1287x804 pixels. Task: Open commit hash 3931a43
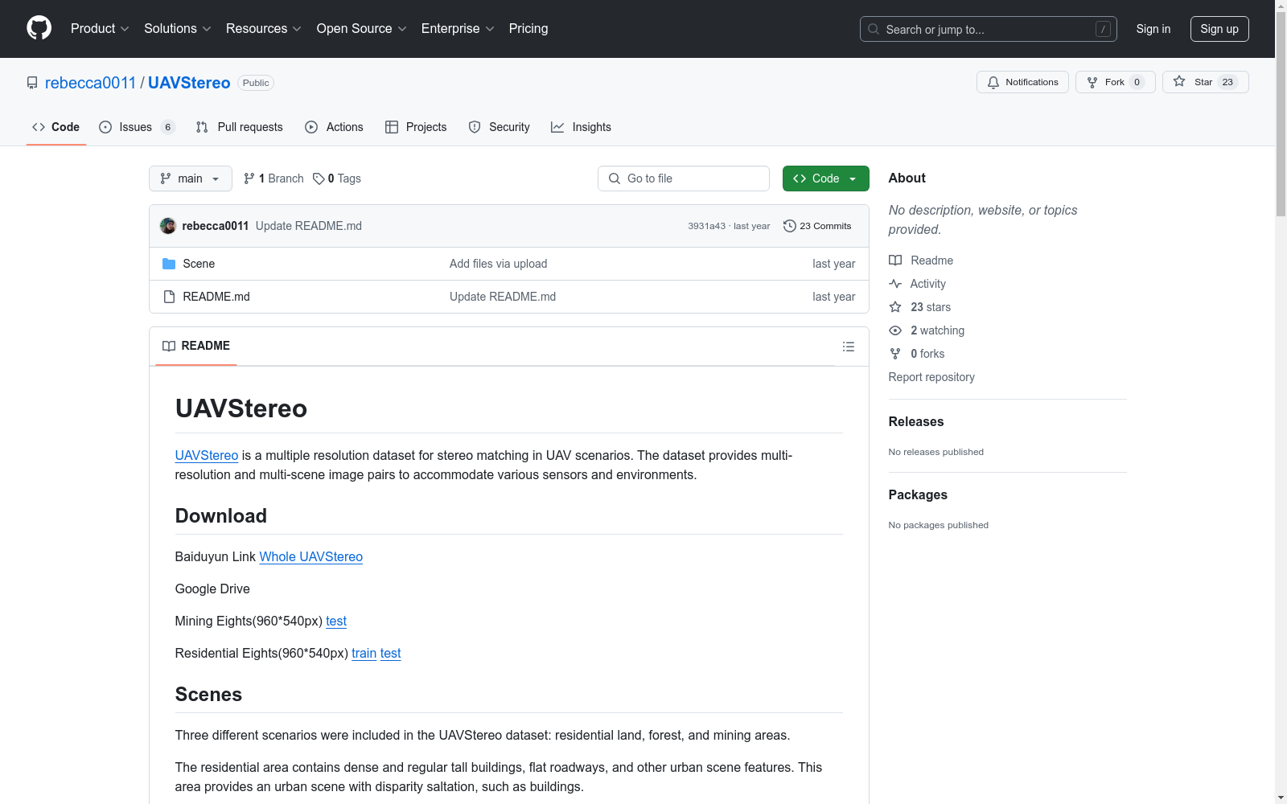[x=706, y=226]
